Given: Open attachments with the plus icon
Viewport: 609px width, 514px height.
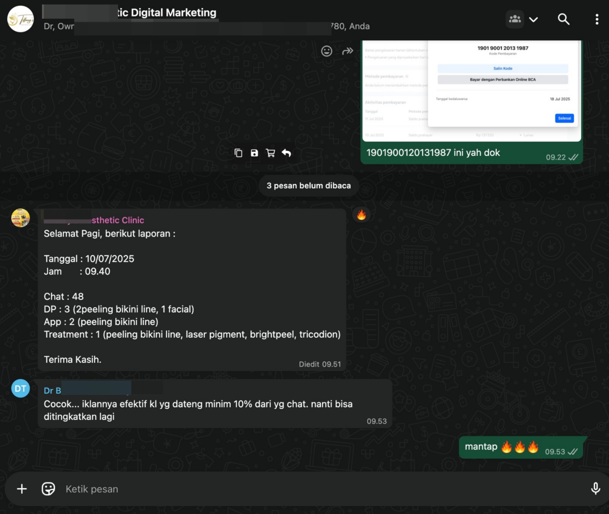Looking at the screenshot, I should click(x=22, y=489).
